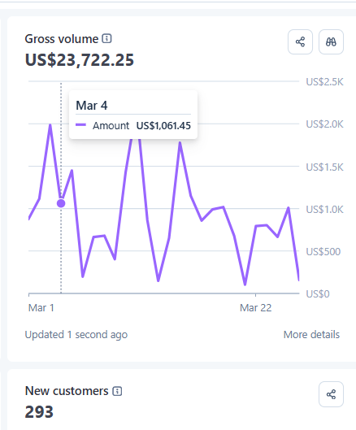Viewport: 356px width, 430px height.
Task: Click the US$2.0K axis label
Action: 324,124
